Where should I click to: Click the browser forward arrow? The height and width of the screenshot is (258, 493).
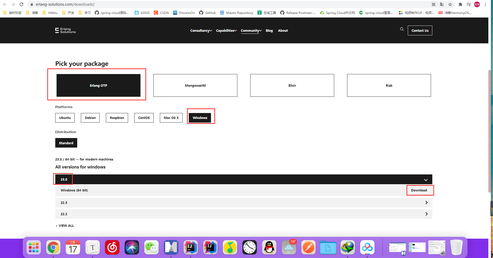coord(13,4)
